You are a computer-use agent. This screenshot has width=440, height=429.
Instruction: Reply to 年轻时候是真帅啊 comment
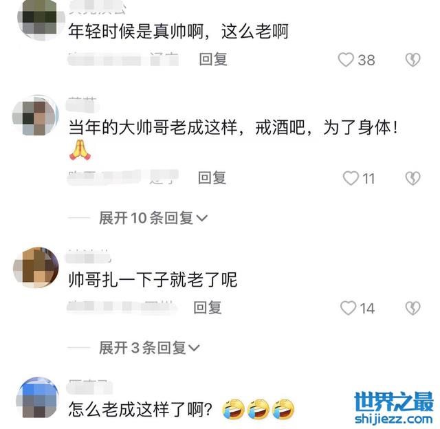(x=213, y=60)
